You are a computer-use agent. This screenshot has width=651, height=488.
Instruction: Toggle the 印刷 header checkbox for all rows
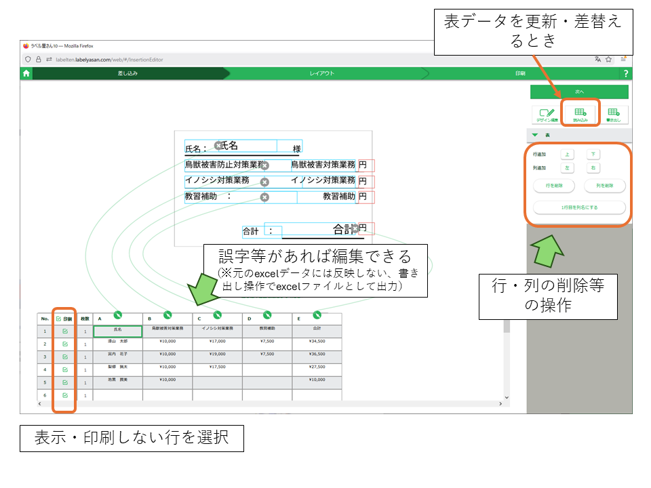tap(59, 319)
